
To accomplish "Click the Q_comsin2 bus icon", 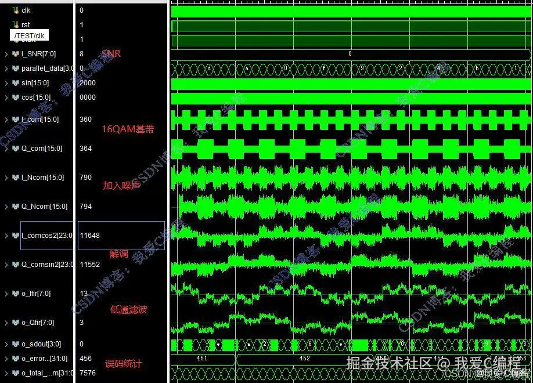I will pyautogui.click(x=16, y=265).
